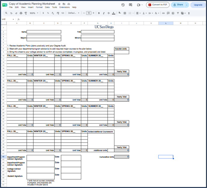Screen dimensions: 207x188
Task: Select the Cumulative Units total cell
Action: 122,157
